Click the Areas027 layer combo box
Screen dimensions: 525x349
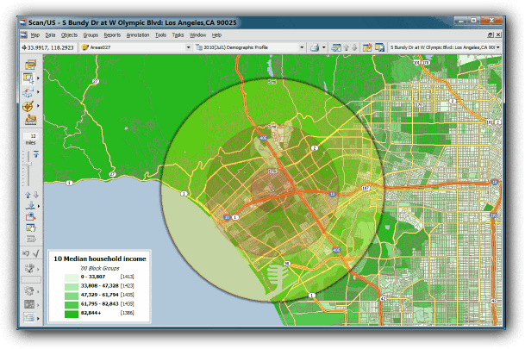coord(136,47)
